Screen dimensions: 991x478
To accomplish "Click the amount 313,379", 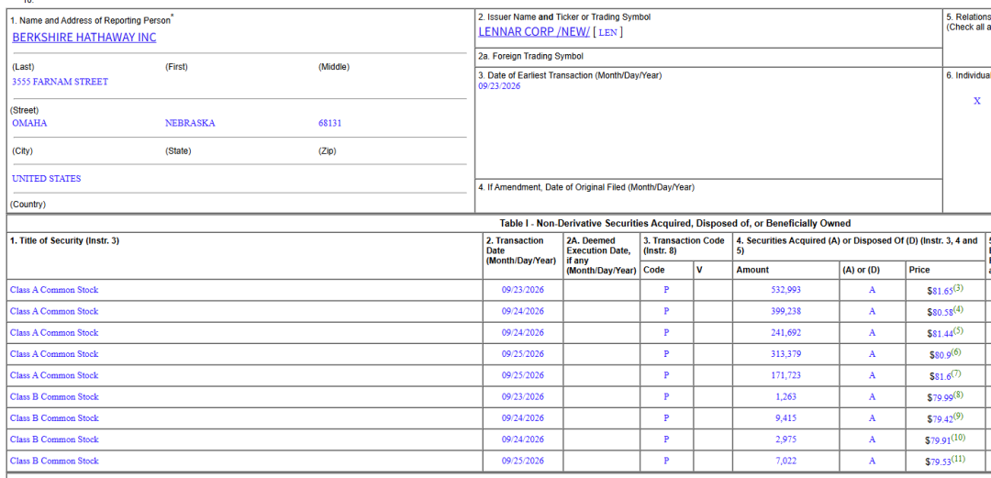I will pyautogui.click(x=785, y=354).
